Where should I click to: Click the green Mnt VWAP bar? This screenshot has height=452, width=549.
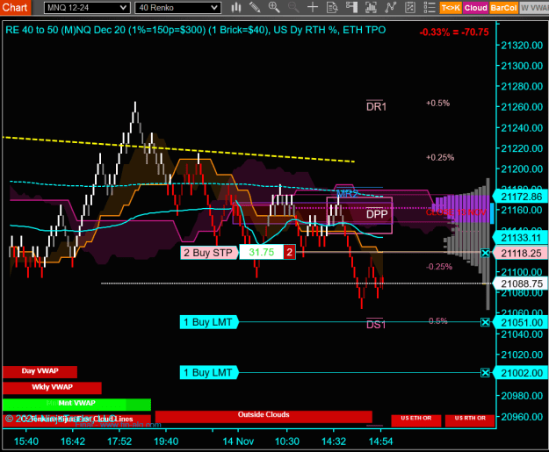76,404
